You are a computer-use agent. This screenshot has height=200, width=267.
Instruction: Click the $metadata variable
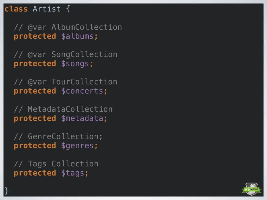click(x=82, y=118)
